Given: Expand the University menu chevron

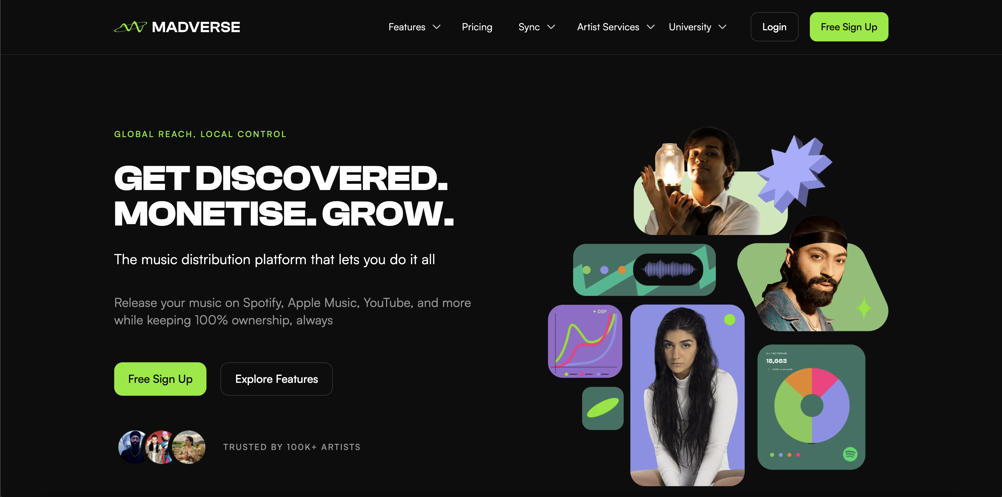Looking at the screenshot, I should [722, 27].
